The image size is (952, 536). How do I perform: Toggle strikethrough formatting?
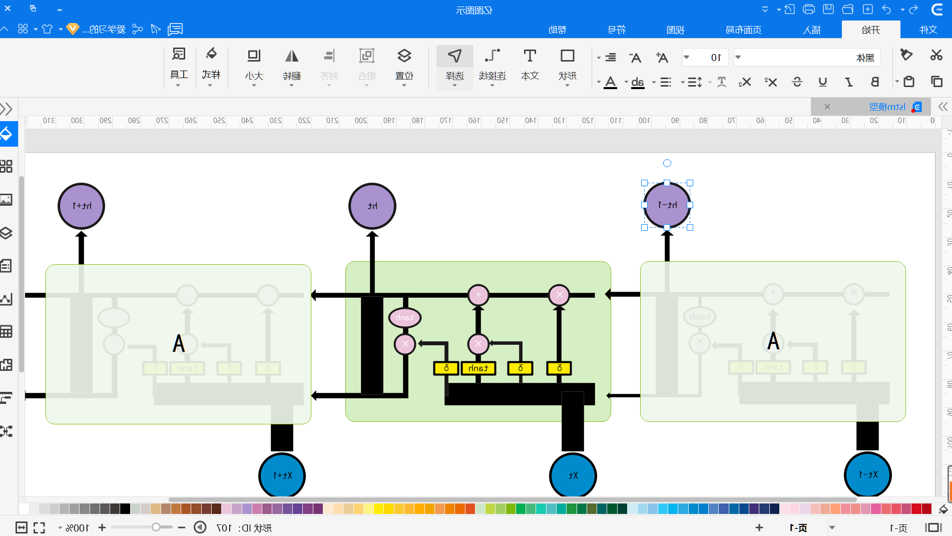pyautogui.click(x=797, y=82)
